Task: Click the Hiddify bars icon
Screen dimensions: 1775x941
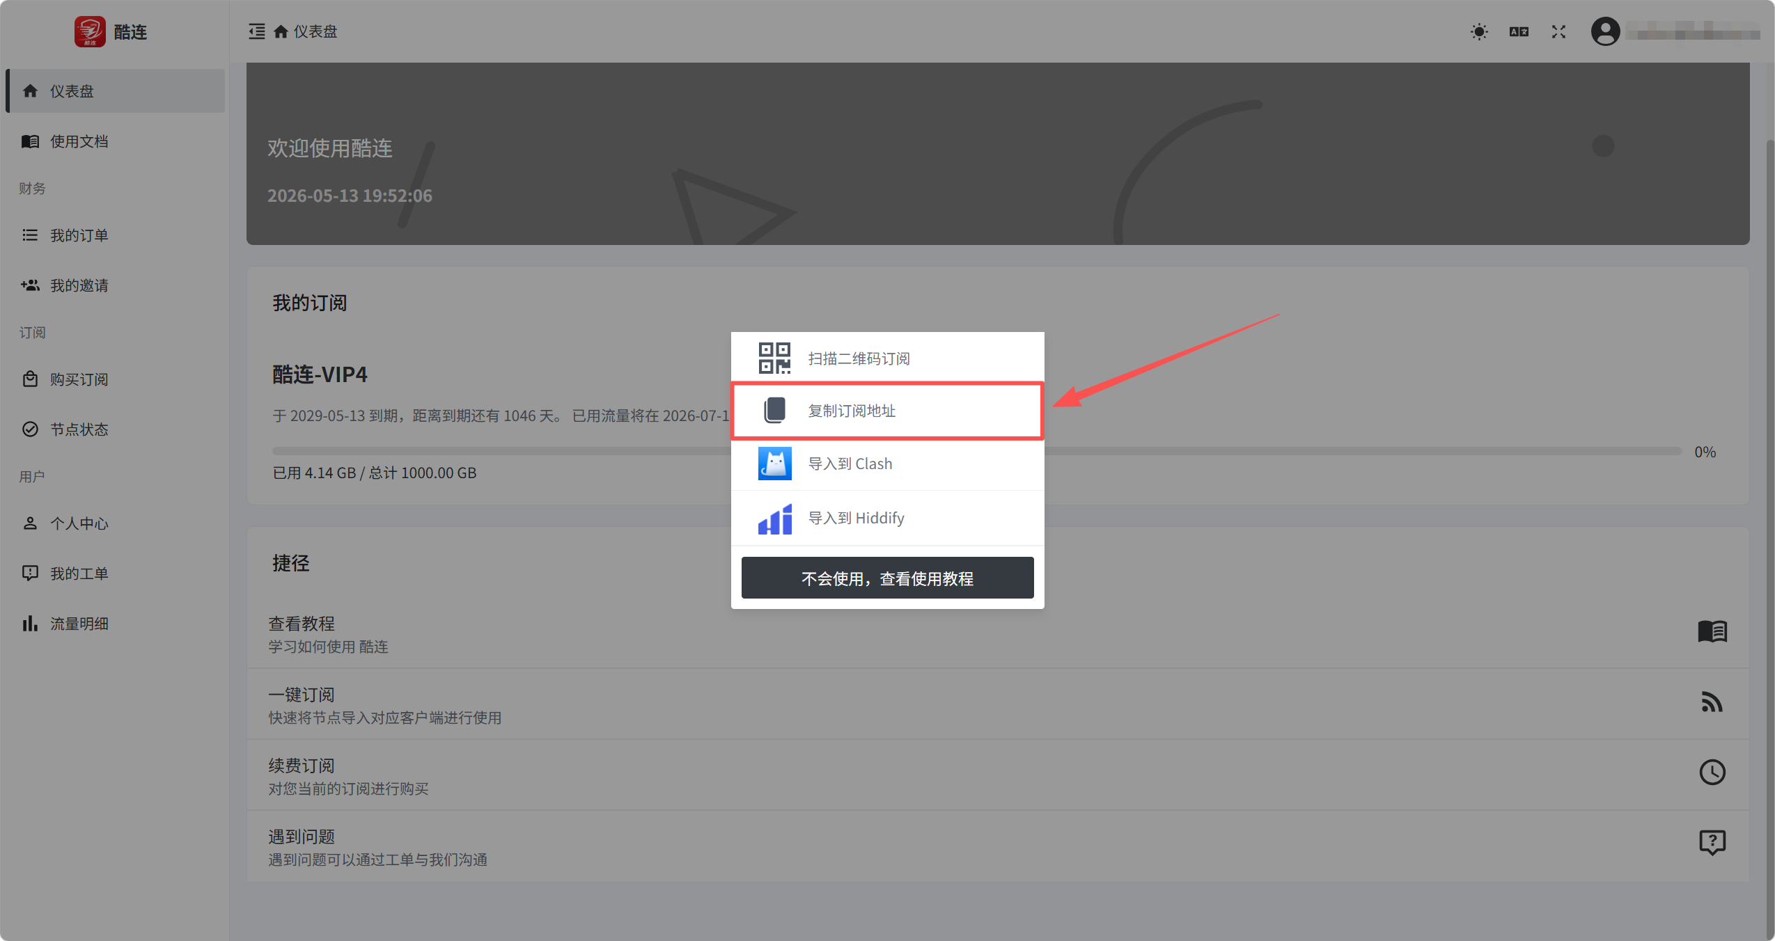Action: coord(774,519)
